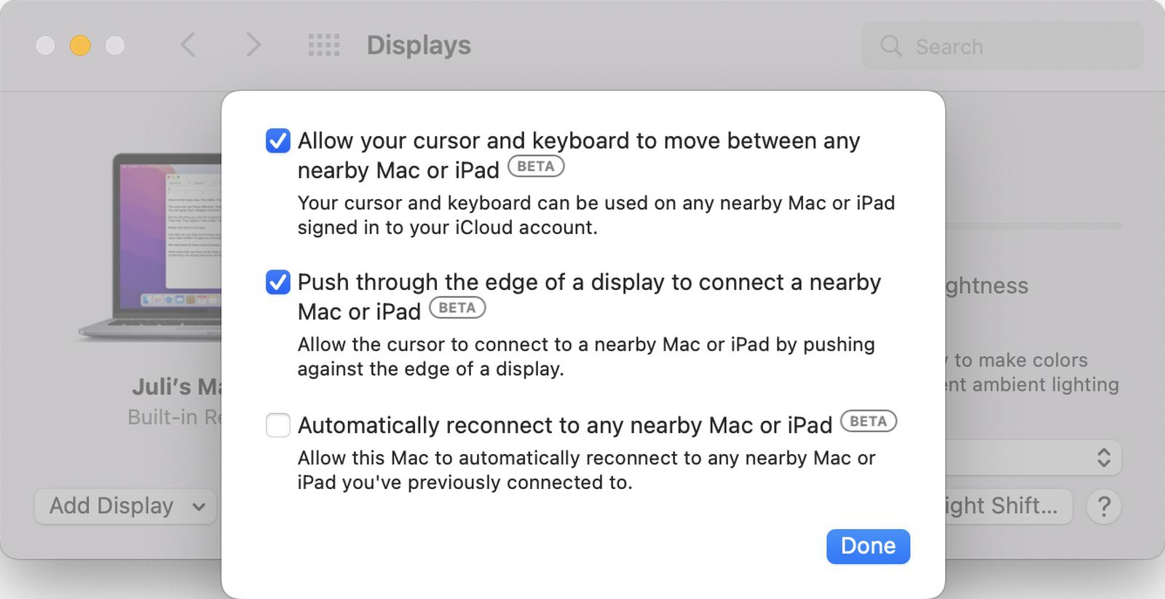Open Displays help via the question mark icon
1165x599 pixels.
tap(1104, 506)
